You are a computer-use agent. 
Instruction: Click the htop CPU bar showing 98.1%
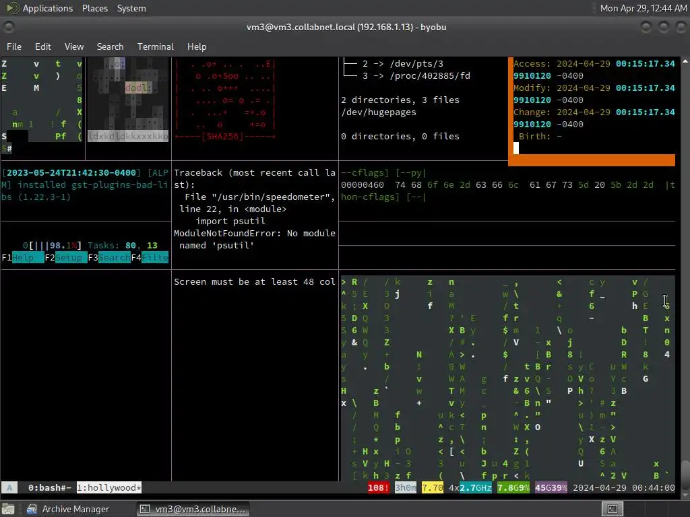[x=53, y=245]
